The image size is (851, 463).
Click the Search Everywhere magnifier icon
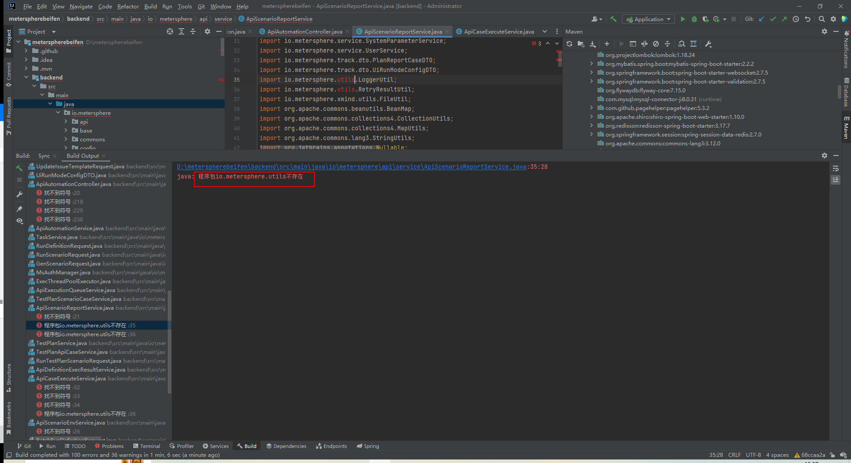click(821, 19)
